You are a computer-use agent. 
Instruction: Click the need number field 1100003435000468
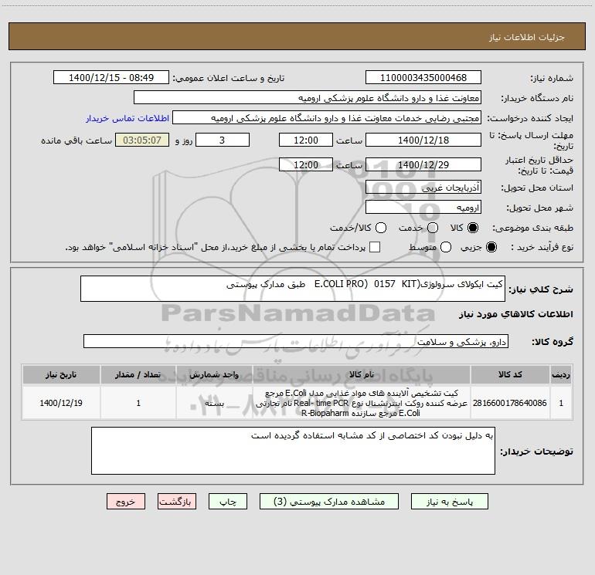423,77
